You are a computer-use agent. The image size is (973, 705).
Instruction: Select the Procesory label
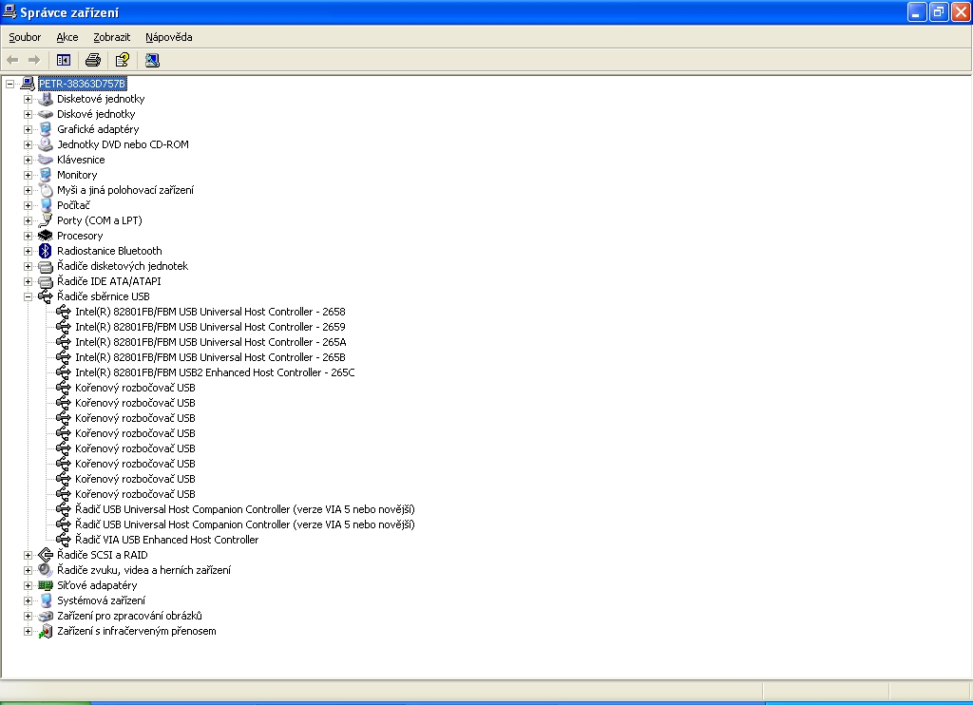click(80, 236)
